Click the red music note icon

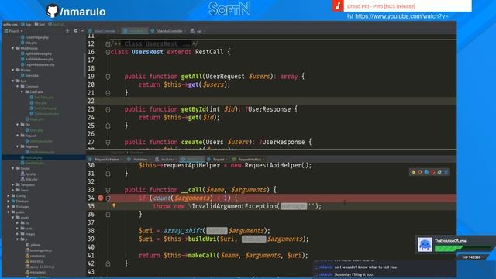pos(338,5)
